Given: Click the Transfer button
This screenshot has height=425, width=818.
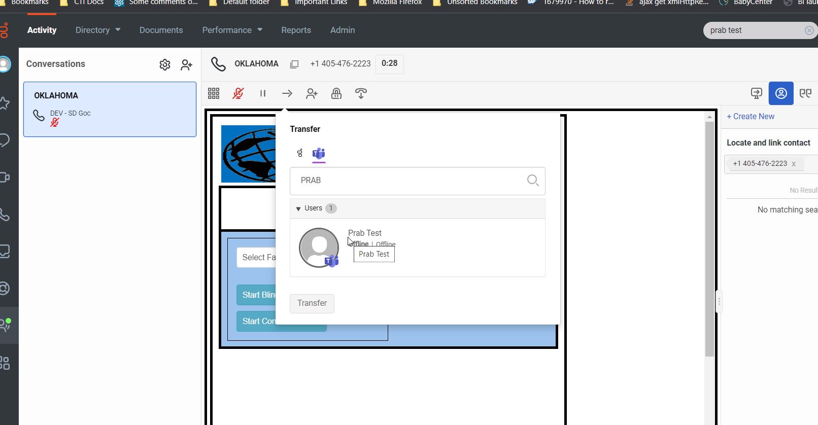Looking at the screenshot, I should 312,303.
